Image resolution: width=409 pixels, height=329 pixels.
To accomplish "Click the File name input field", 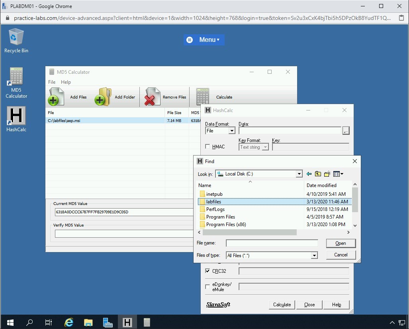I will (272, 243).
